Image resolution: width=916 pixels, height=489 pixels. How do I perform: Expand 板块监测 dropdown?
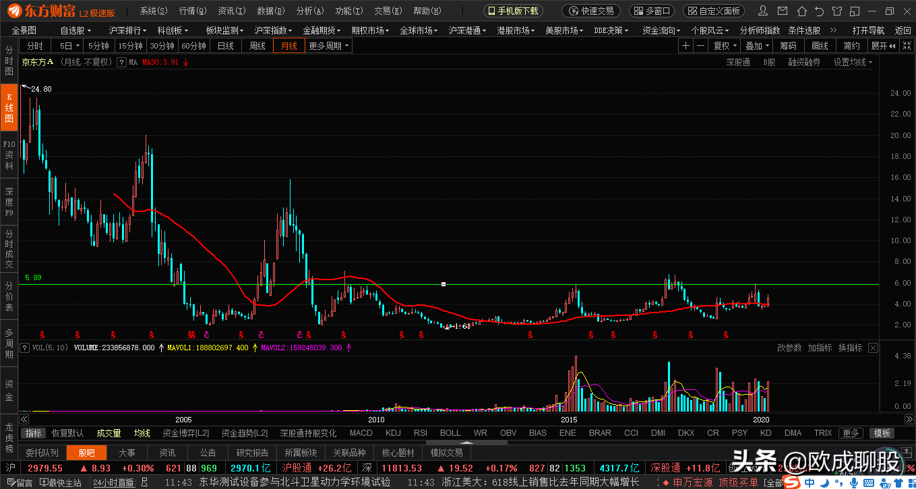[x=224, y=30]
